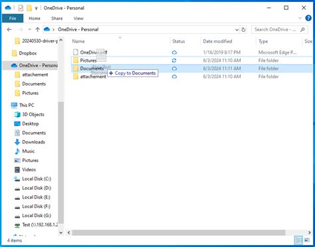
Task: Open Customize Quick Access Toolbar dropdown
Action: (x=36, y=9)
